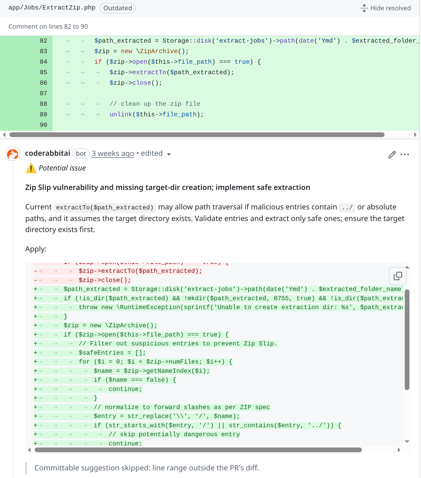421x478 pixels.
Task: Select line number 85 in diff
Action: tap(43, 72)
